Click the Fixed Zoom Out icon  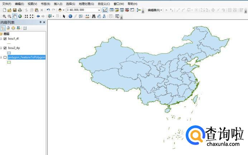(x=32, y=16)
